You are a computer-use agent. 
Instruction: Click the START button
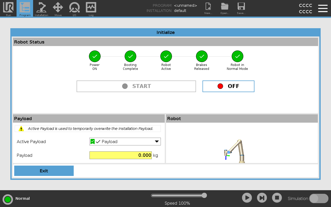pos(136,86)
